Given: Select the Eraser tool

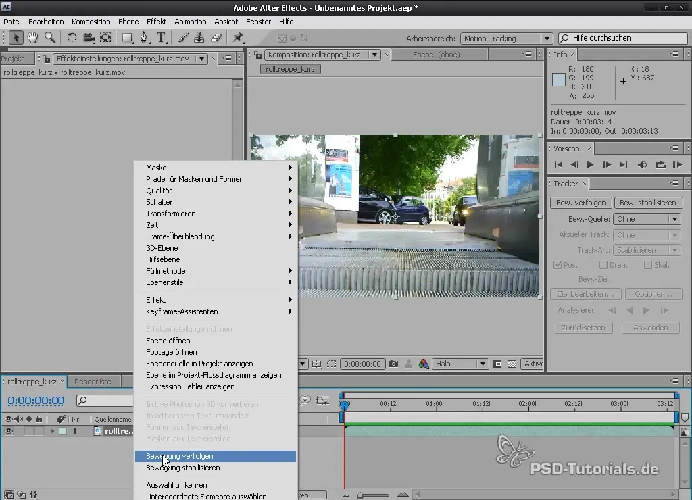Looking at the screenshot, I should [216, 38].
